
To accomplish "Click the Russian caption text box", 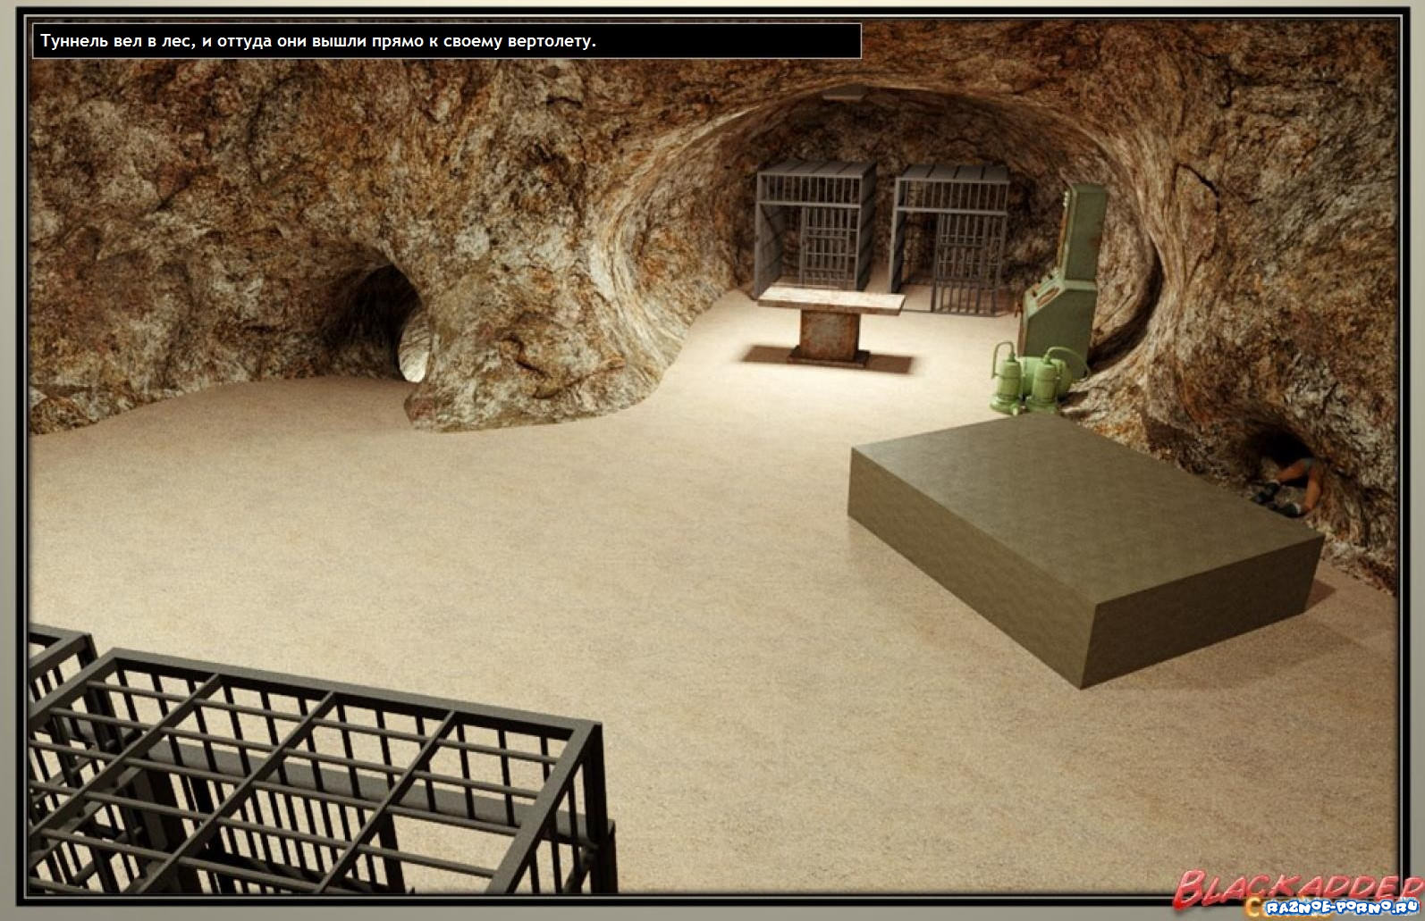I will click(447, 41).
